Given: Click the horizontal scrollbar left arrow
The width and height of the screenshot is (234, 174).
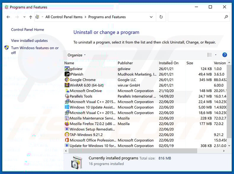Looking at the screenshot, I should tap(66, 151).
